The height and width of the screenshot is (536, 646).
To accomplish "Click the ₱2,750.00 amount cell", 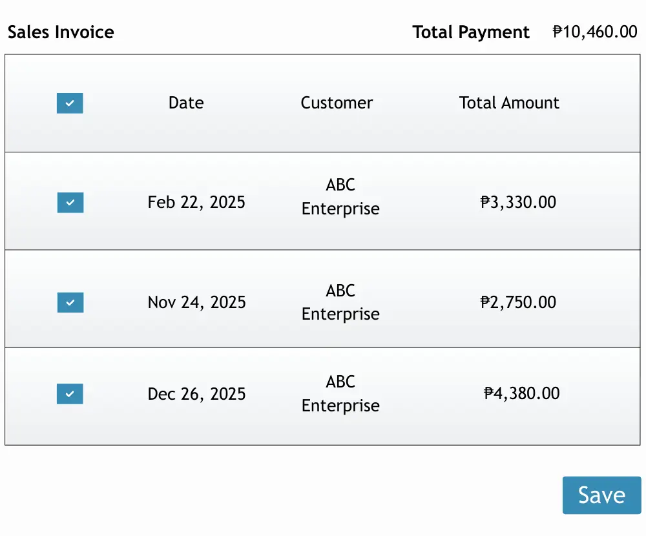I will (x=518, y=302).
